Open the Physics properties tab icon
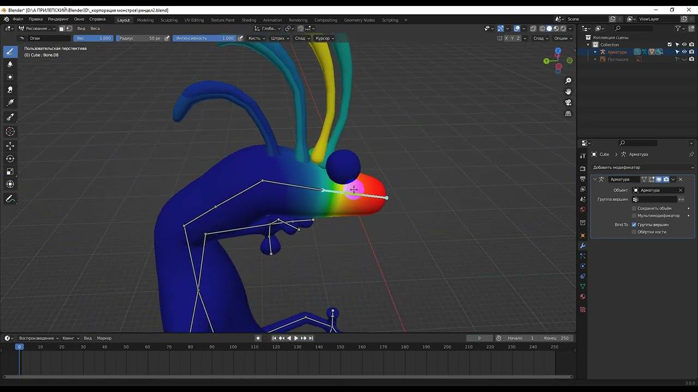 point(582,266)
